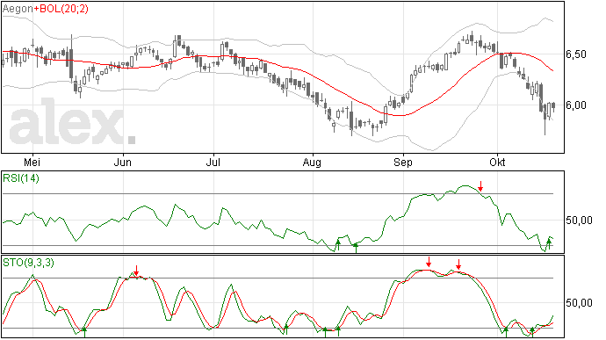The image size is (606, 340).
Task: Click the 50,00 value in RSI panel
Action: pyautogui.click(x=579, y=221)
